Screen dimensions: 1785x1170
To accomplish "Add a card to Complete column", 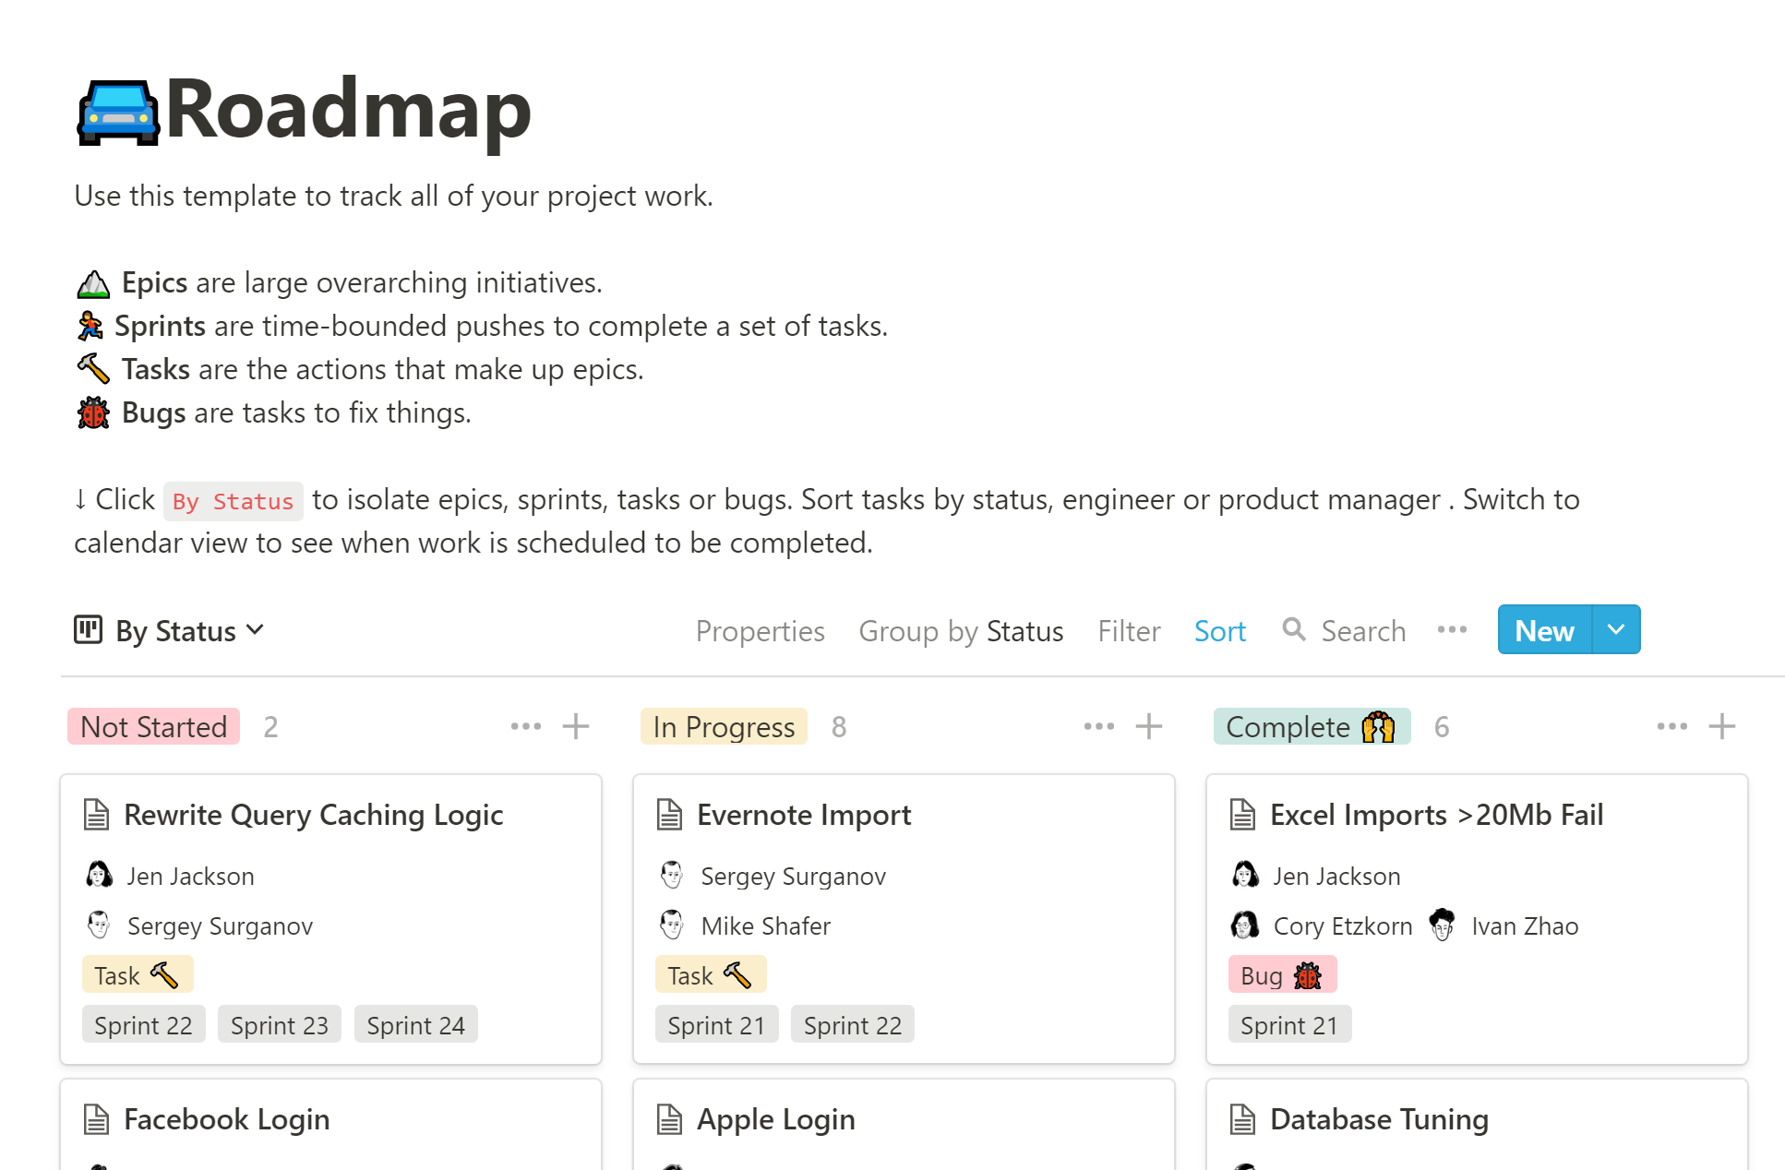I will 1721,727.
